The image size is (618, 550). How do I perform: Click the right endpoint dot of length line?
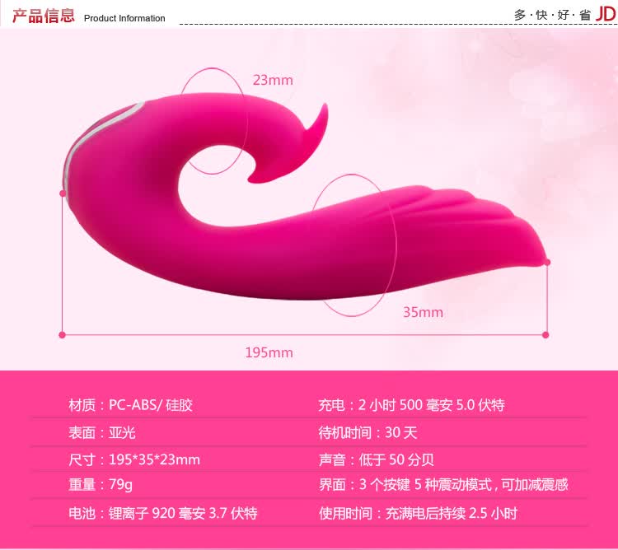pyautogui.click(x=545, y=334)
